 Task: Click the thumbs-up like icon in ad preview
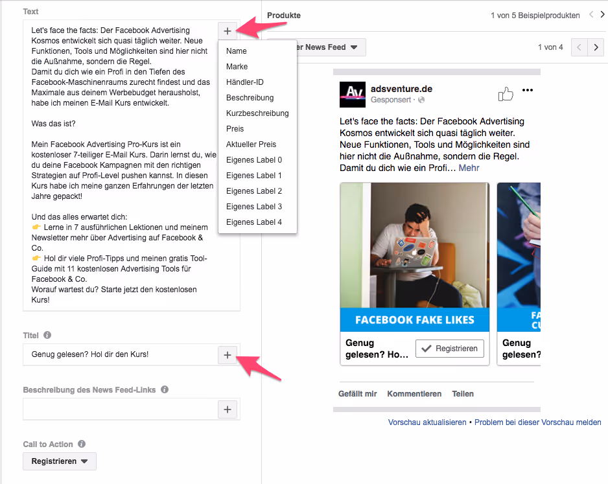[506, 94]
